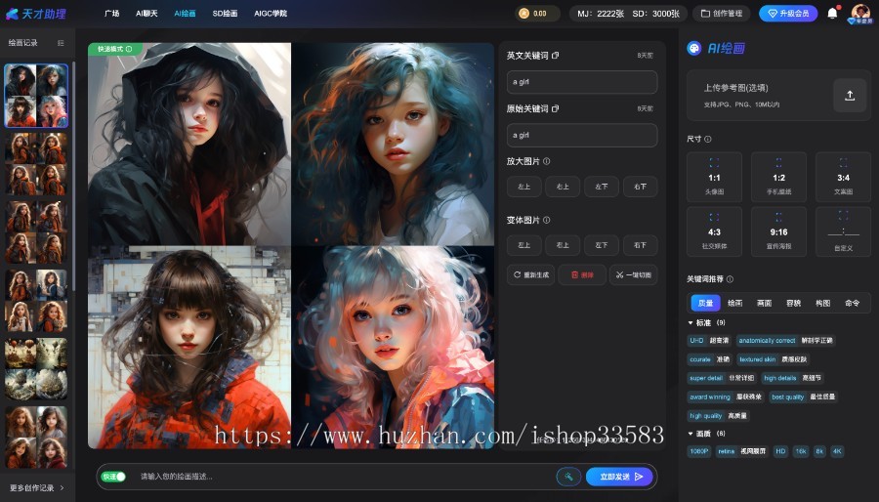This screenshot has height=502, width=879.
Task: Click 重新生成 to regenerate
Action: pos(531,275)
